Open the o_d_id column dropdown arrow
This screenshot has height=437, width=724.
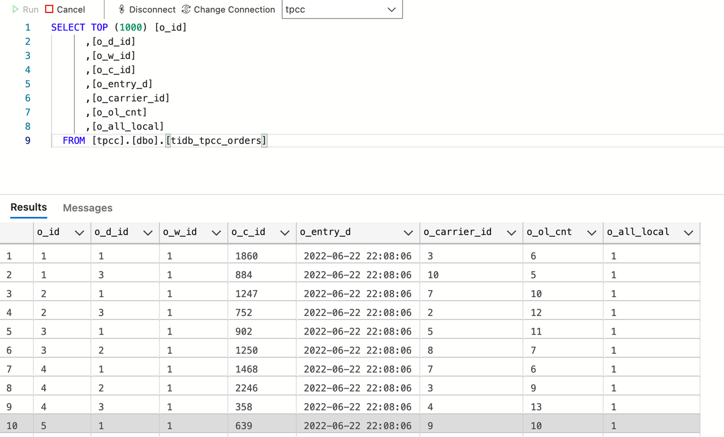(x=148, y=233)
